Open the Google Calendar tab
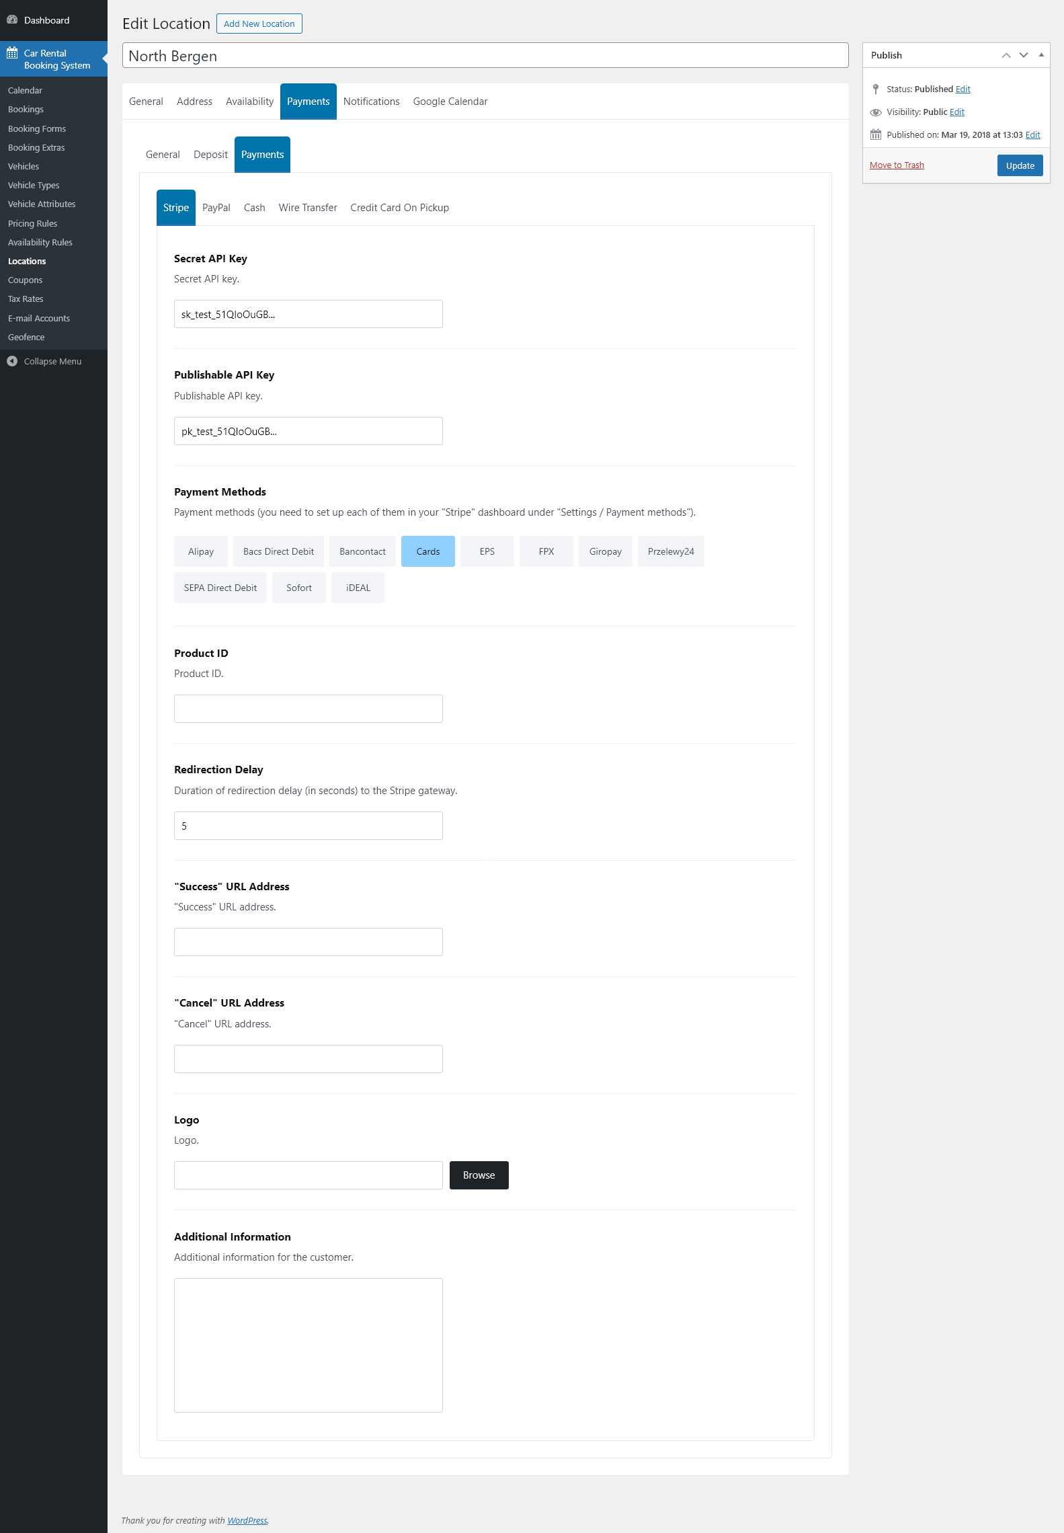 point(450,102)
